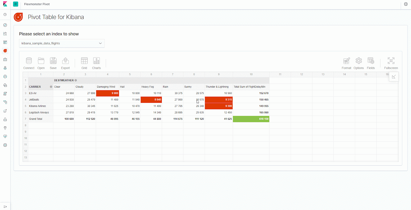The width and height of the screenshot is (411, 210).
Task: Select the Grand Total row header
Action: (41, 119)
